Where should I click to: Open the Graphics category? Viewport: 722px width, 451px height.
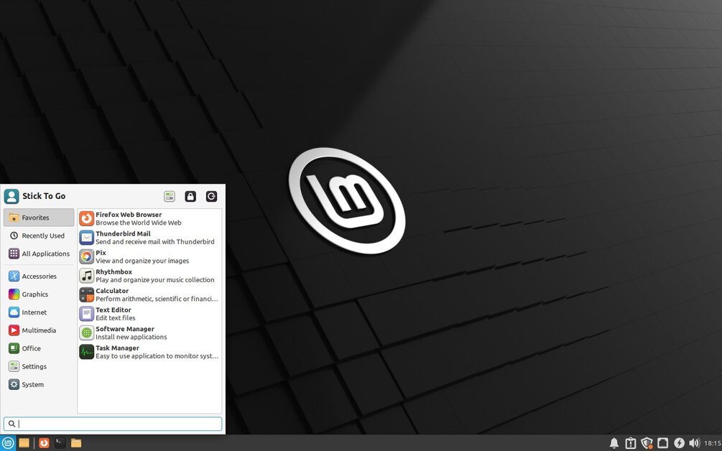(39, 294)
